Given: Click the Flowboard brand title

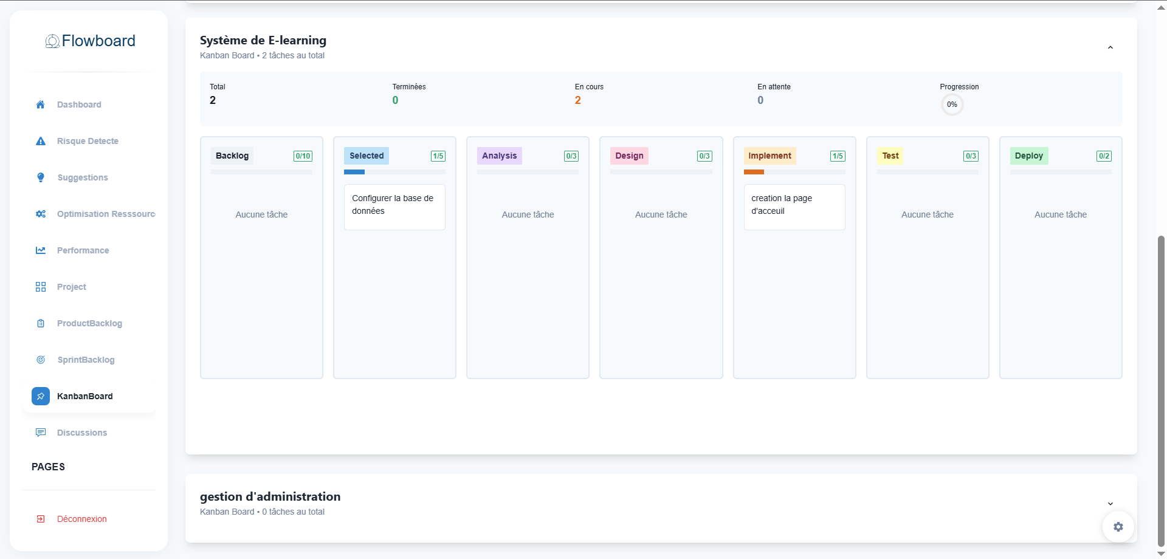Looking at the screenshot, I should point(98,41).
